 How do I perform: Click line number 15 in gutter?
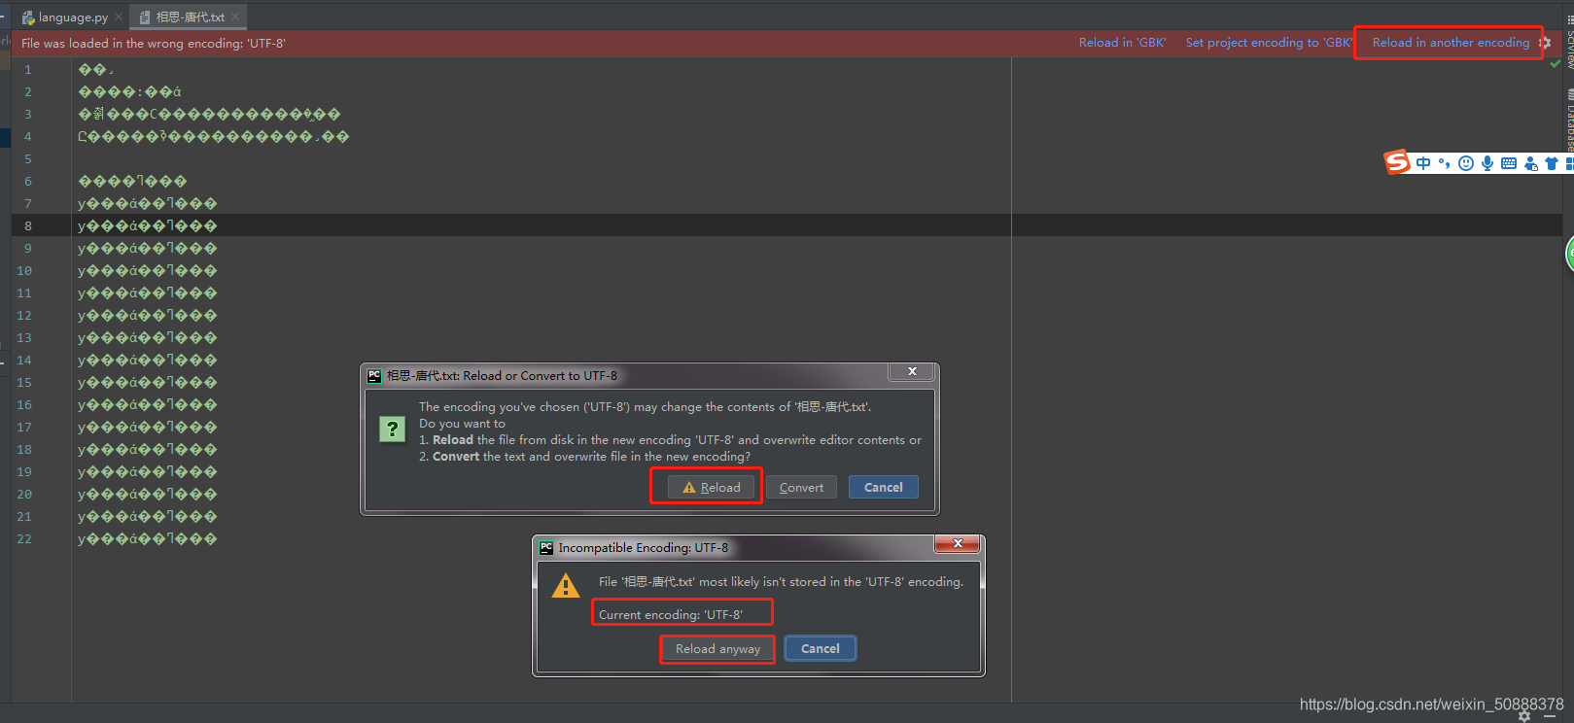click(x=24, y=383)
